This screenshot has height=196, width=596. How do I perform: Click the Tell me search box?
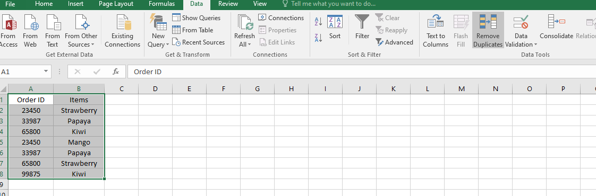pos(329,4)
